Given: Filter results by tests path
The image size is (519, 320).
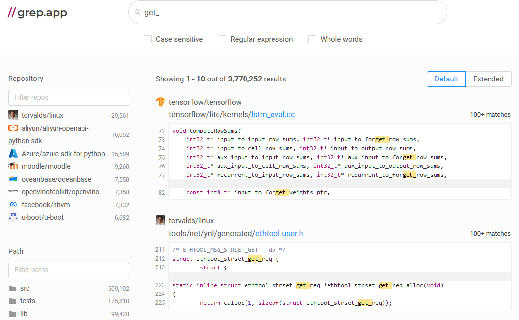Looking at the screenshot, I should coord(27,301).
